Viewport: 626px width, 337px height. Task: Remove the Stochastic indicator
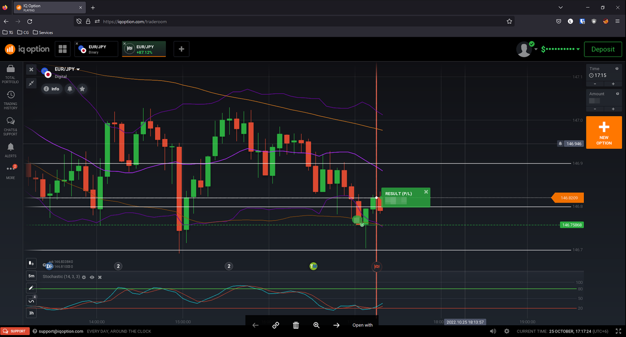pos(100,277)
